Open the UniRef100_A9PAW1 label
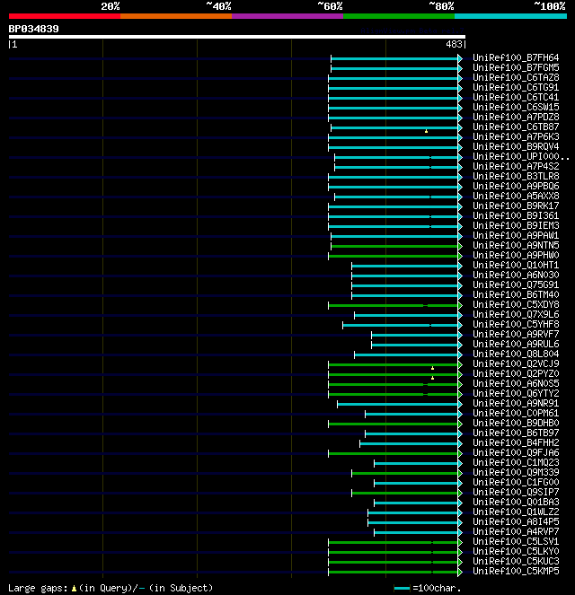This screenshot has height=595, width=575. [516, 236]
